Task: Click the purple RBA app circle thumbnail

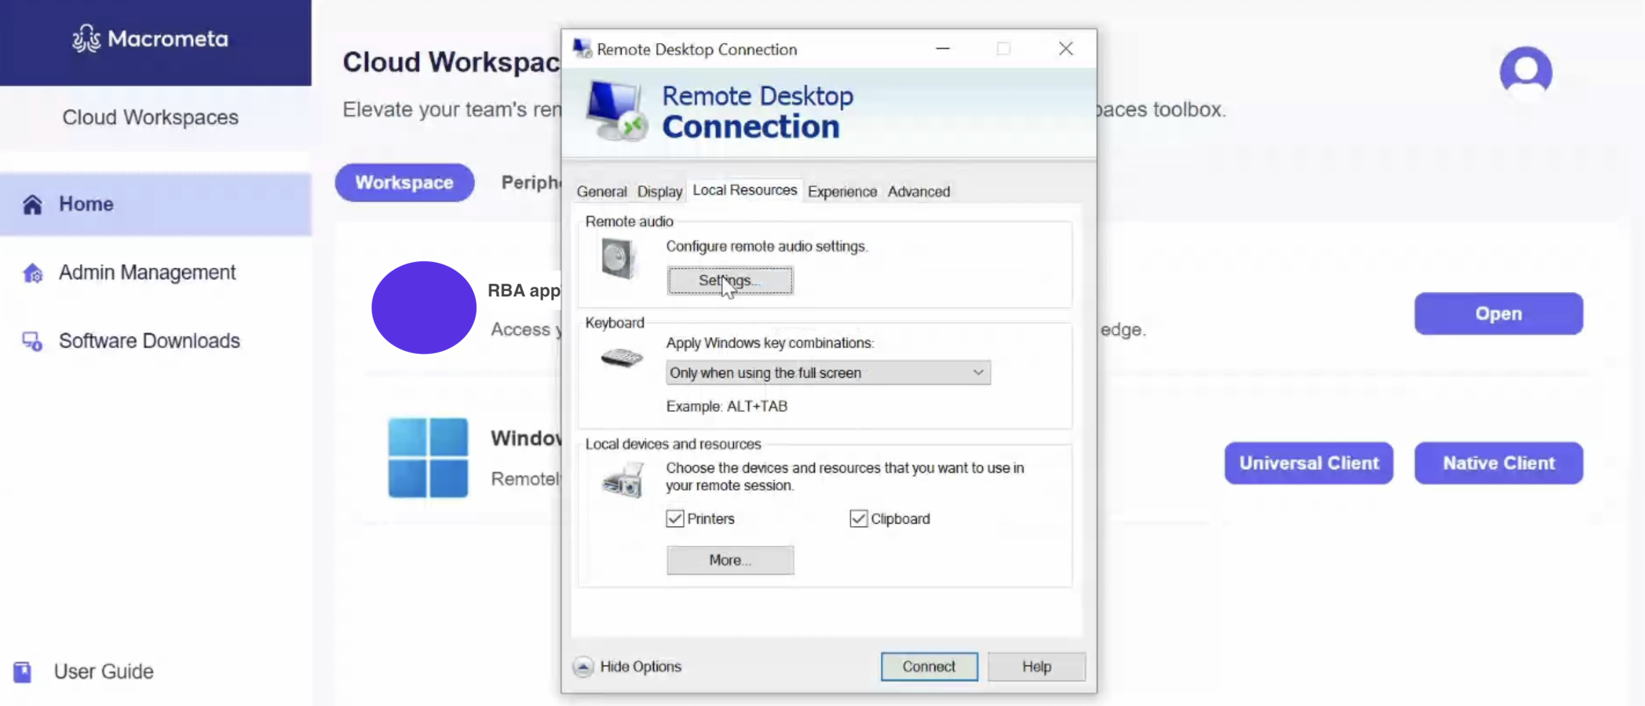Action: pyautogui.click(x=423, y=307)
